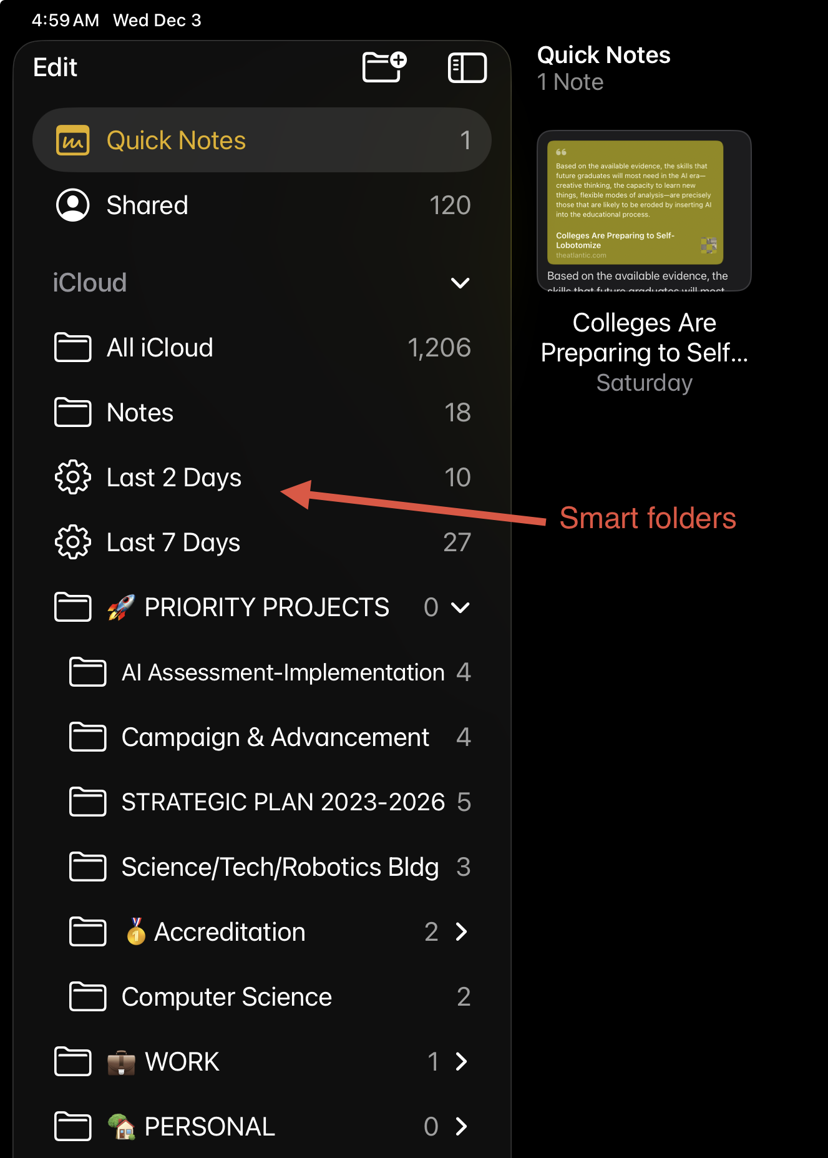Tap the new folder icon

[384, 67]
